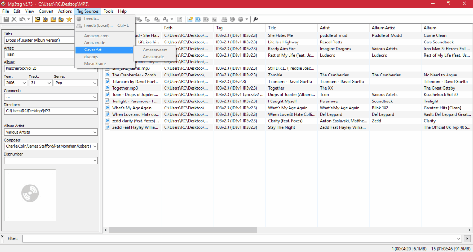Viewport: 473px width, 252px height.
Task: Expand the Composer dropdown
Action: pos(95,146)
